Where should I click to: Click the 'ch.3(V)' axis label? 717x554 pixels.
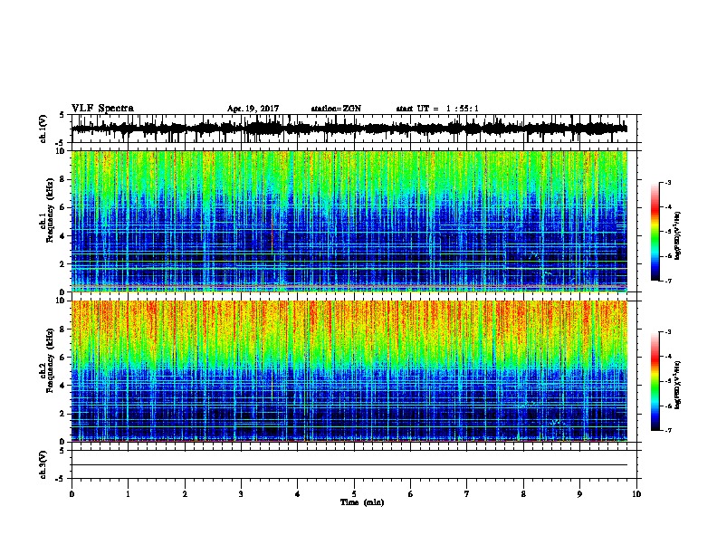(x=43, y=464)
